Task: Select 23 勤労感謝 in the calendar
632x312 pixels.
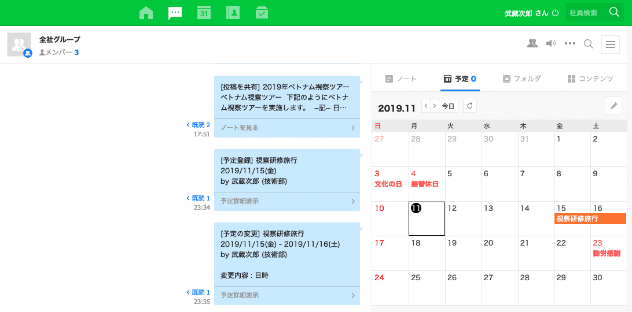Action: tap(608, 253)
